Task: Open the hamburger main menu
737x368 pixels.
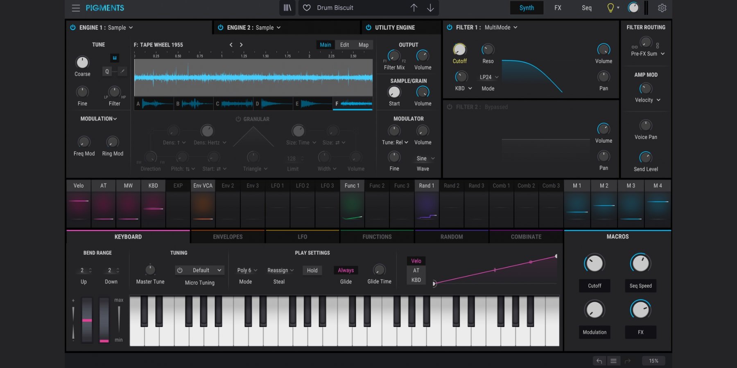Action: 76,8
